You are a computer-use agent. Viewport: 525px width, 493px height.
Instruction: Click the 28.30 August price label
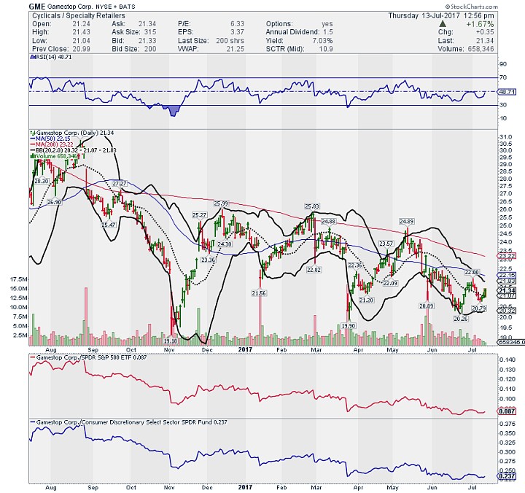[42, 181]
